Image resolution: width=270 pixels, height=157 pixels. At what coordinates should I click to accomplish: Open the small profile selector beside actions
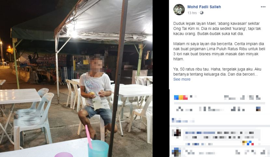[x=258, y=109]
